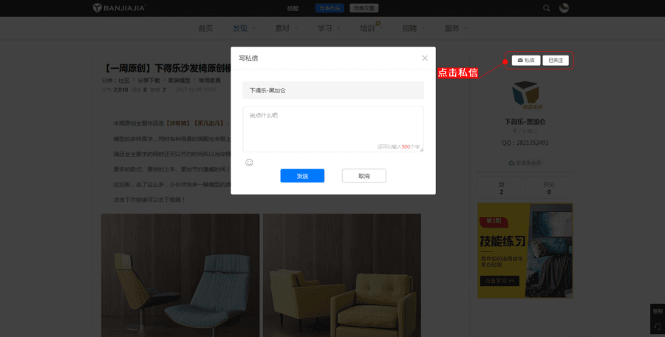Click the 赞 2 counter
The width and height of the screenshot is (665, 337).
[x=501, y=188]
